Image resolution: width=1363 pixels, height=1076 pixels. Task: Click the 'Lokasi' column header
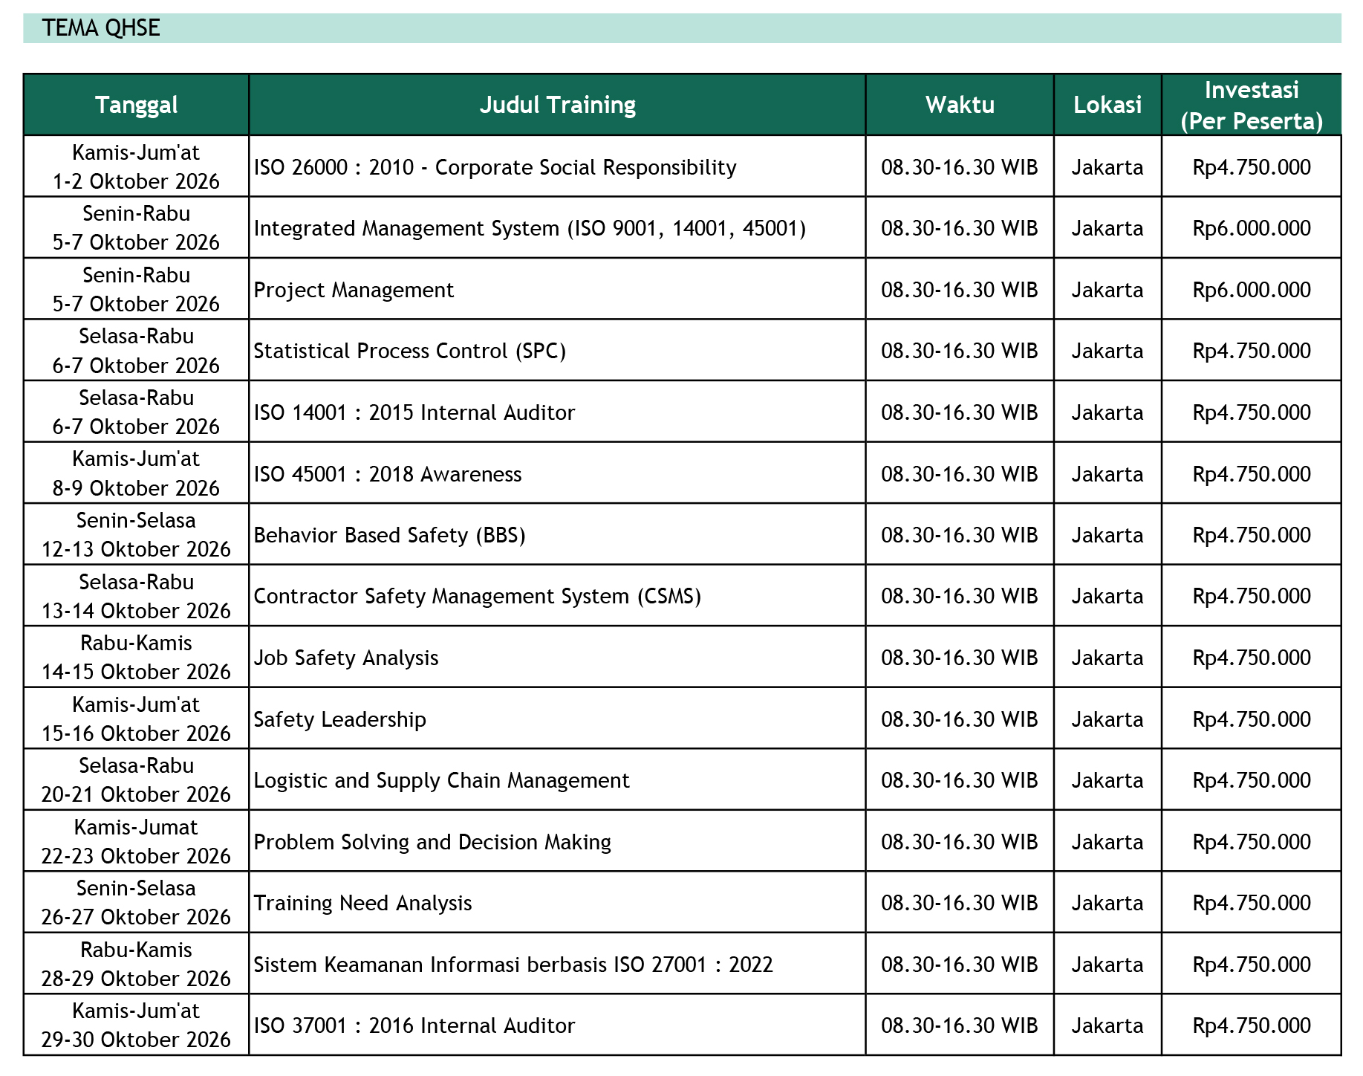1107,105
